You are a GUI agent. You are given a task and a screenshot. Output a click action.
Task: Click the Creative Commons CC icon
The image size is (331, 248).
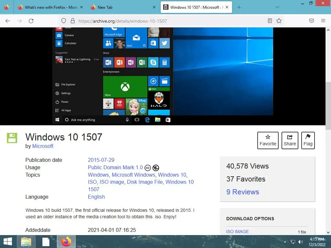pyautogui.click(x=147, y=168)
